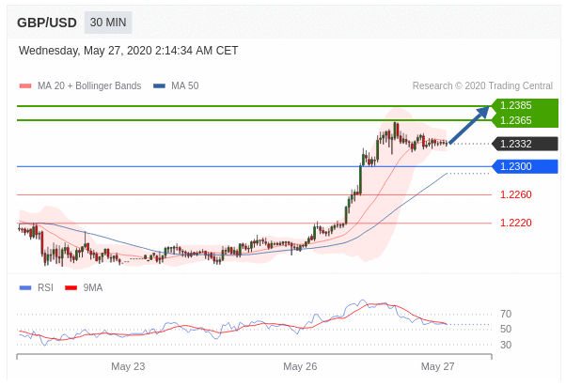Click the blue RSI legend swatch
566x386 pixels.
[x=25, y=287]
